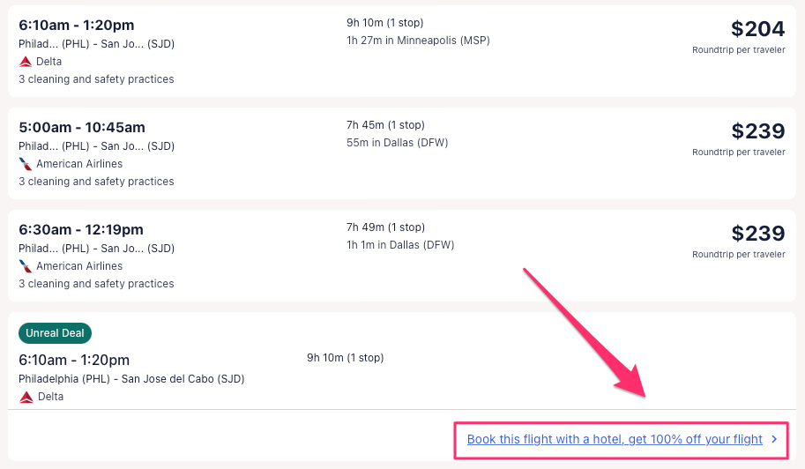Click Delta logo in the Unreal Deal card
The image size is (805, 469).
point(26,397)
